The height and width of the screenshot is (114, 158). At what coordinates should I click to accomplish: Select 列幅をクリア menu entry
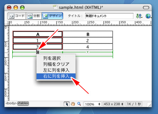pyautogui.click(x=56, y=64)
